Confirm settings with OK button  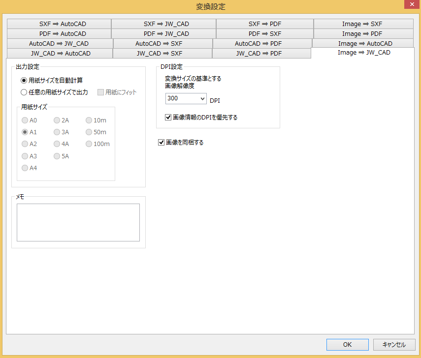348,345
